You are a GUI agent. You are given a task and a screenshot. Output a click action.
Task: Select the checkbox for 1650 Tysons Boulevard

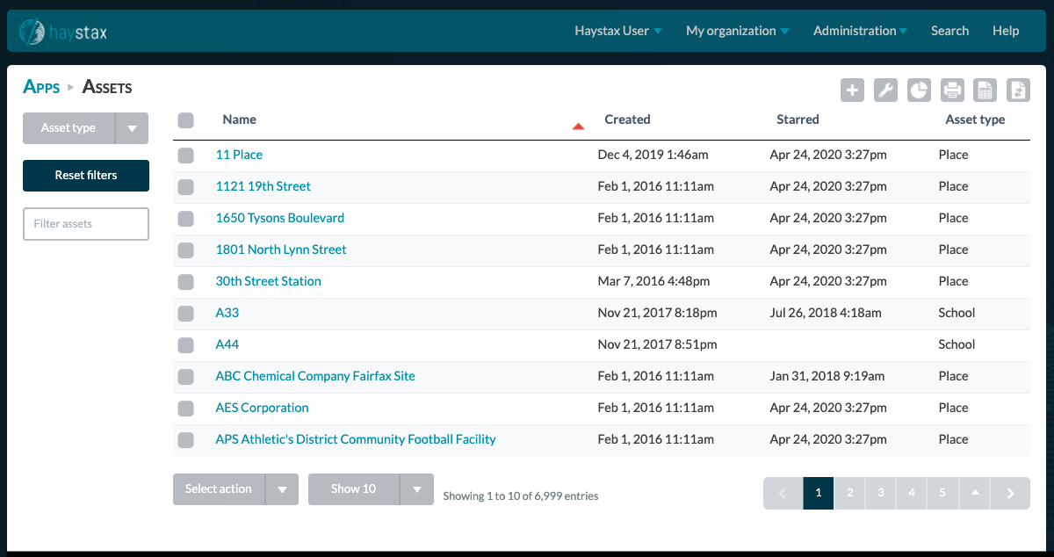[x=185, y=219]
